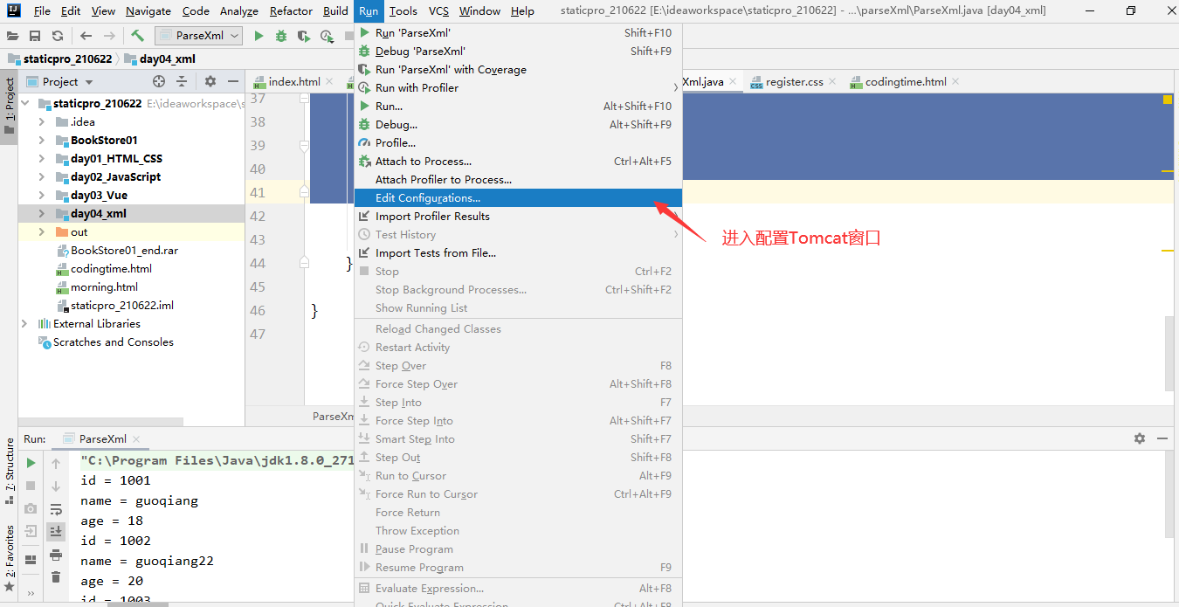1179x607 pixels.
Task: Hide the Run tool window
Action: click(x=1162, y=438)
